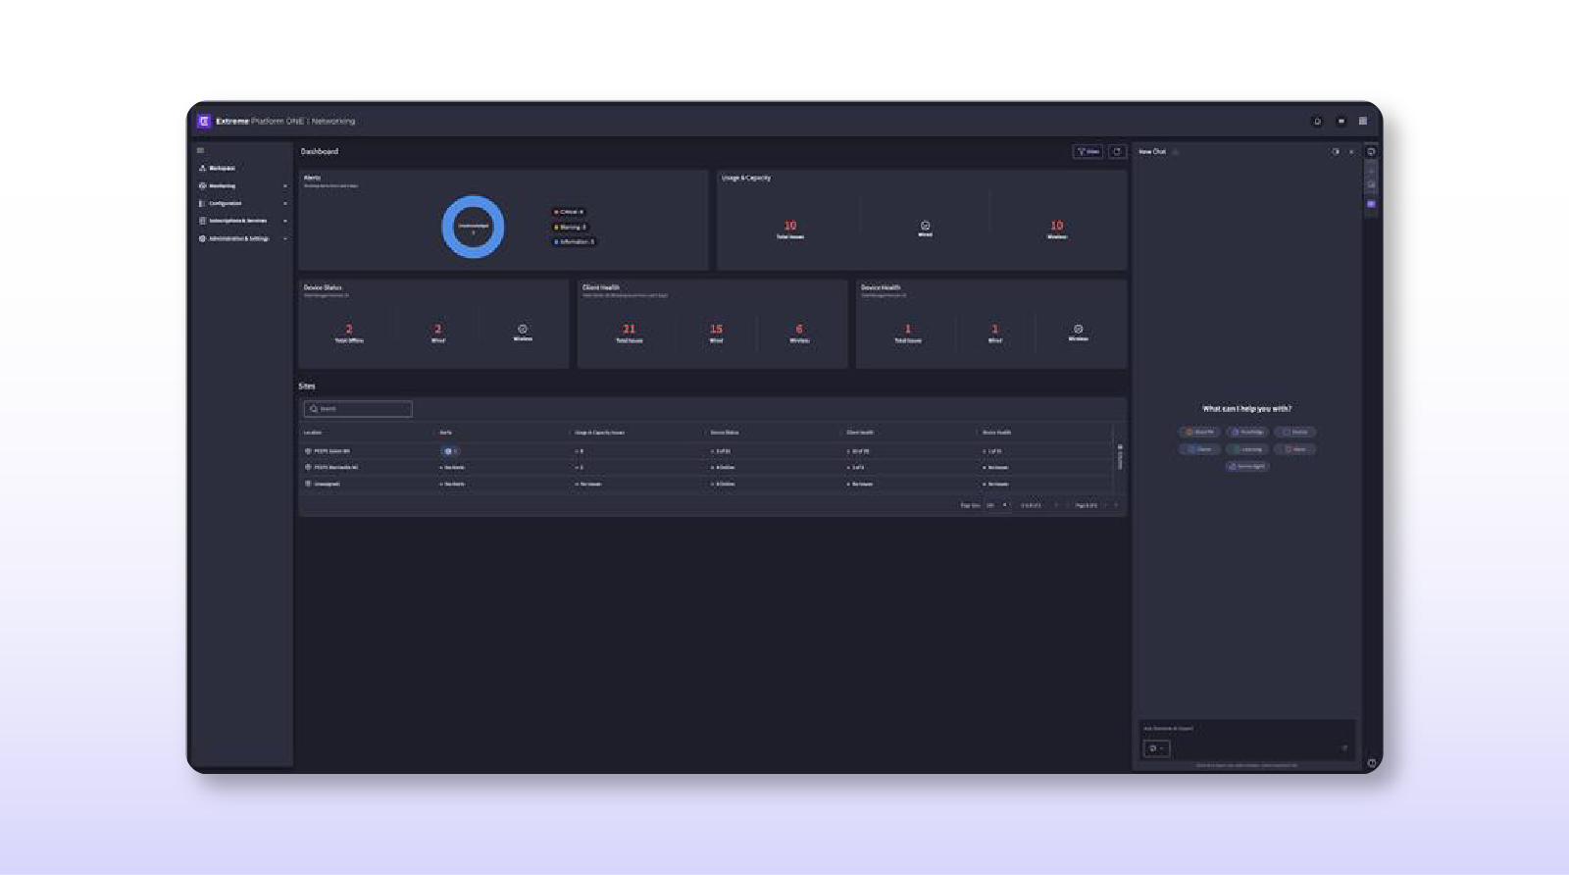1569x875 pixels.
Task: Click the top icon in right rail
Action: pyautogui.click(x=1371, y=151)
